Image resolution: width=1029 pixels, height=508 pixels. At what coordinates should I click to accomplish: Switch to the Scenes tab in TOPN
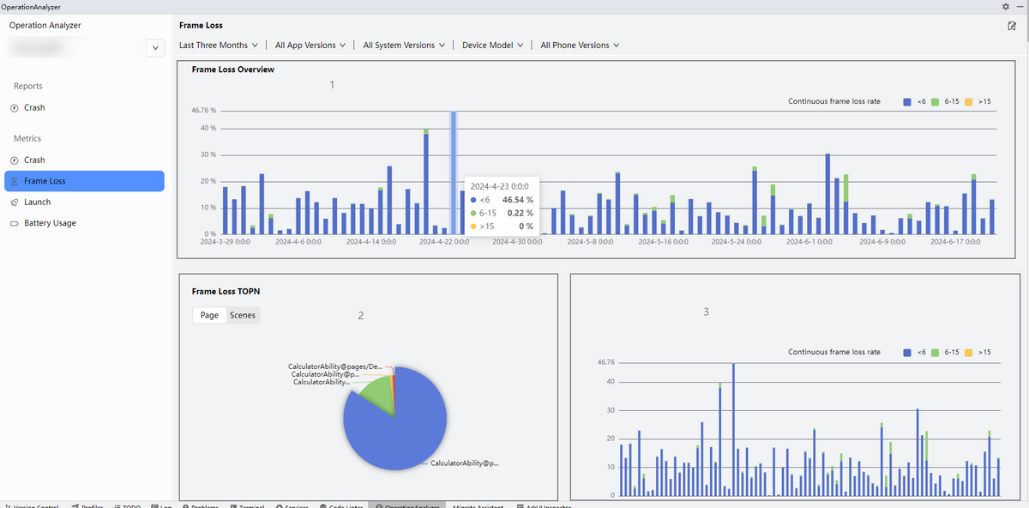pyautogui.click(x=243, y=316)
